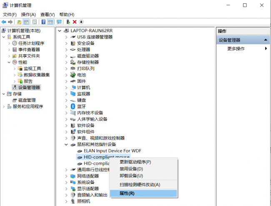271x206 pixels.
Task: Collapse the 存储 node in left tree
Action: pyautogui.click(x=4, y=94)
